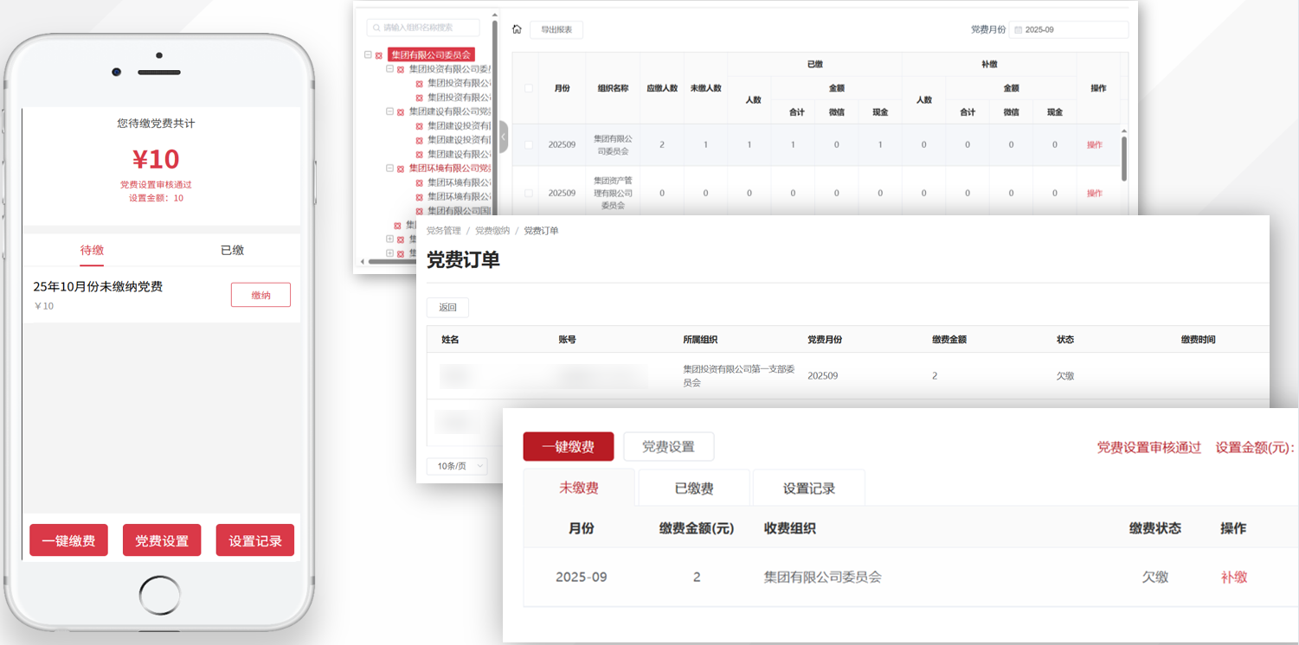Click the calendar icon in 党费月份 field
Viewport: 1299px width, 645px height.
point(1018,29)
